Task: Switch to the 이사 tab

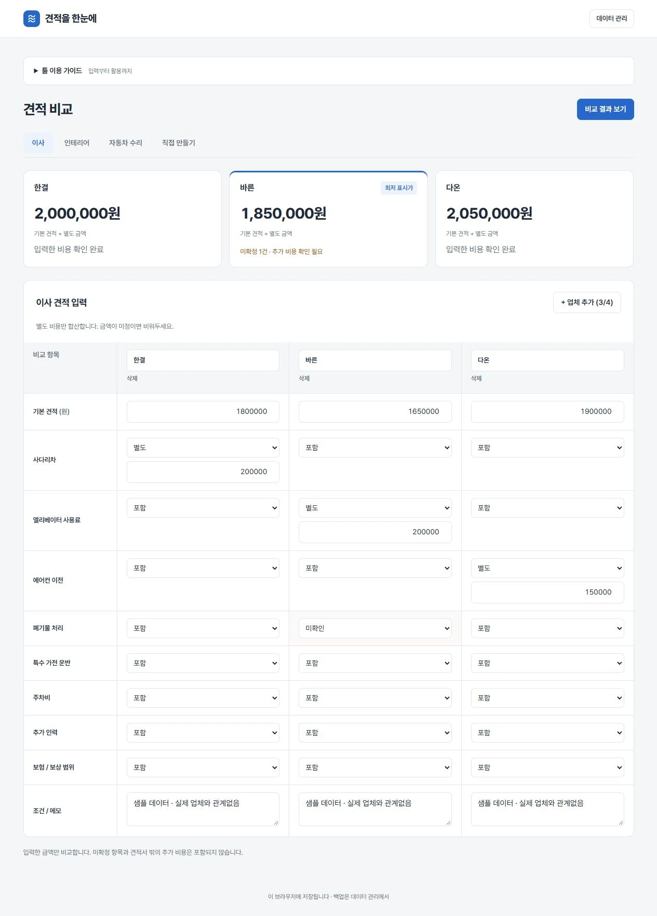Action: point(38,143)
